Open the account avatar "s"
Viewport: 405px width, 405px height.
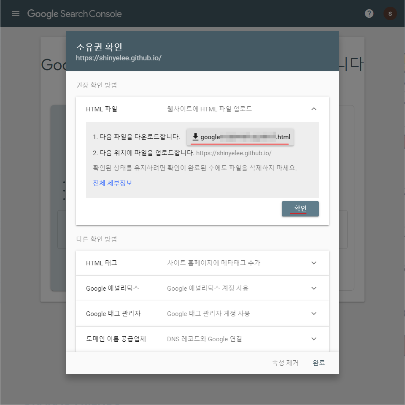[x=390, y=13]
